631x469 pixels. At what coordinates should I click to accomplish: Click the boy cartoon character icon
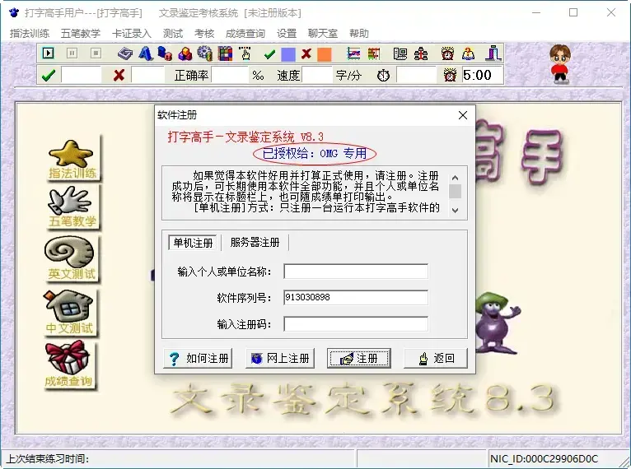[560, 64]
